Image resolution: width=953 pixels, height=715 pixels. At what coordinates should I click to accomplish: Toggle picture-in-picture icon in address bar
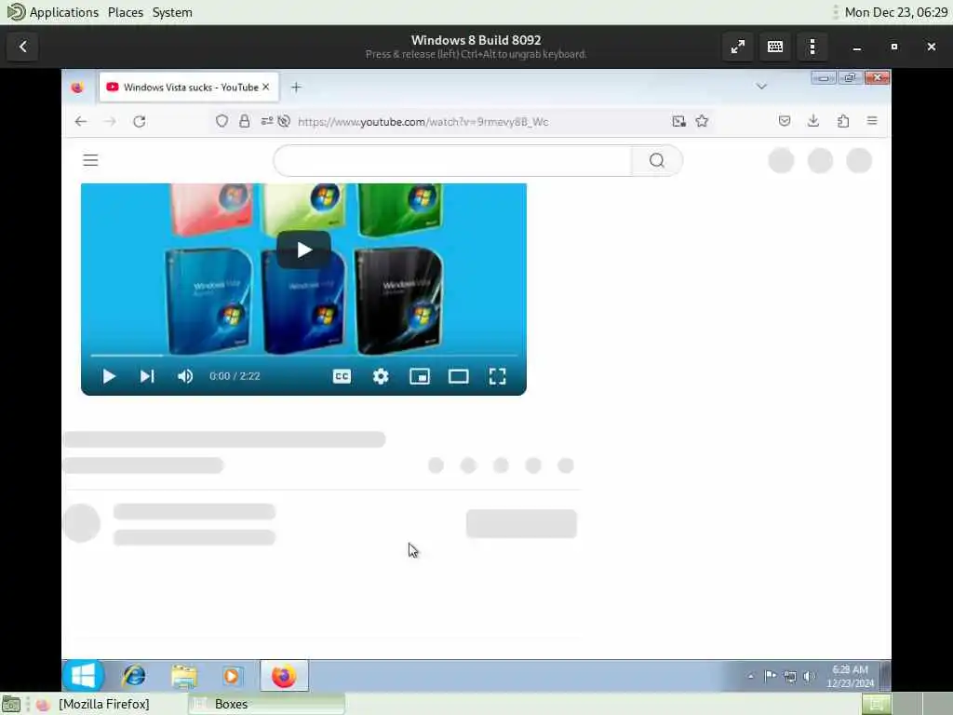(x=678, y=122)
